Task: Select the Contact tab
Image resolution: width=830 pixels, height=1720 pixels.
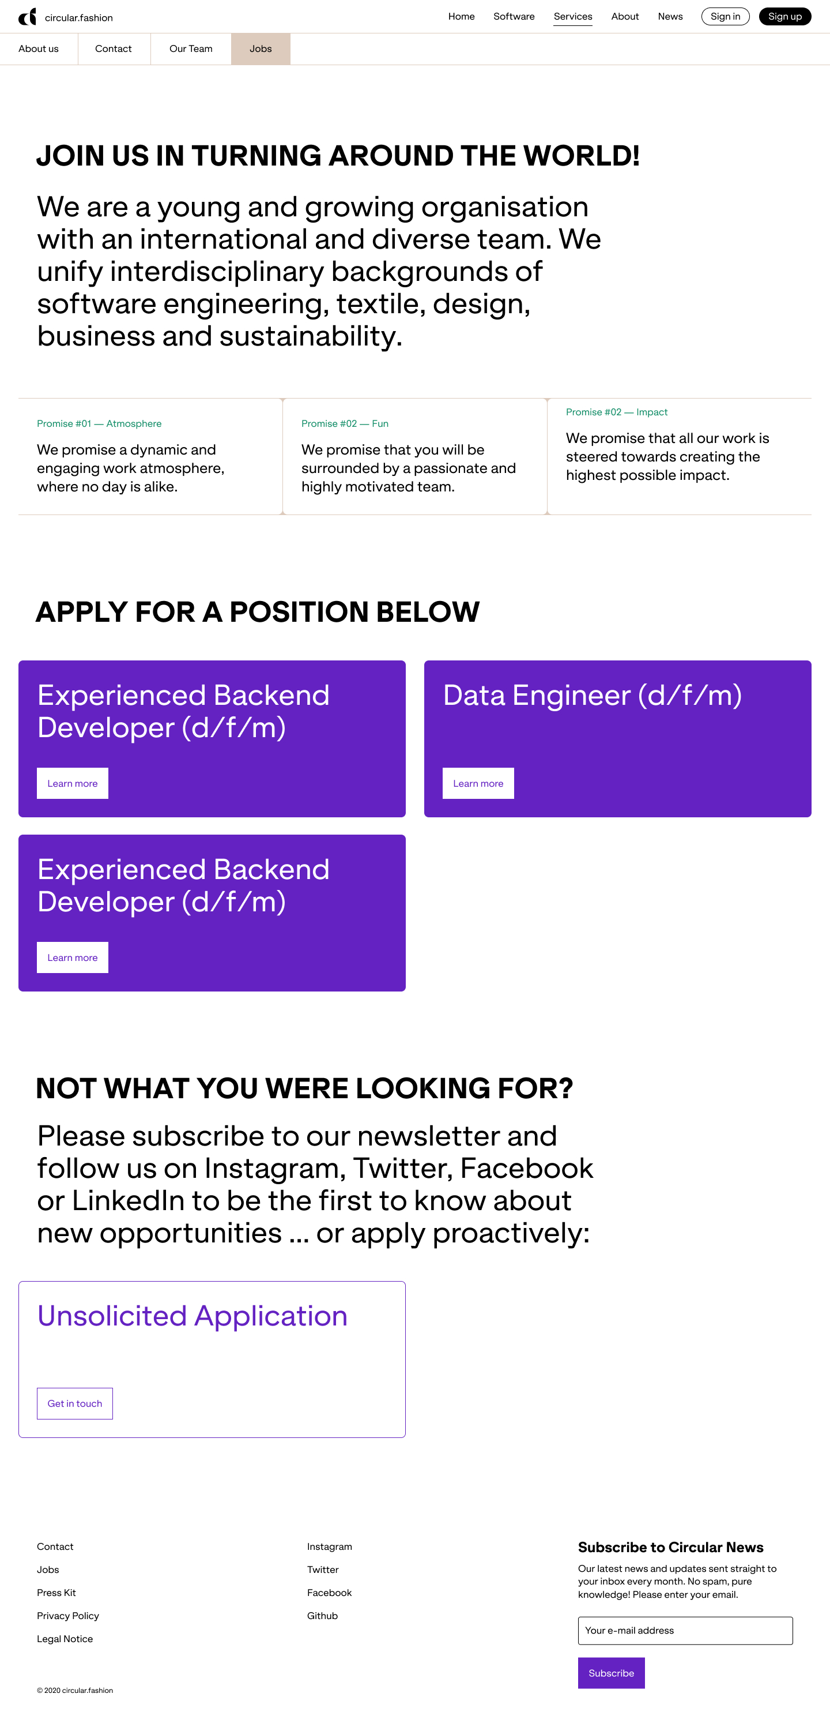Action: click(114, 49)
